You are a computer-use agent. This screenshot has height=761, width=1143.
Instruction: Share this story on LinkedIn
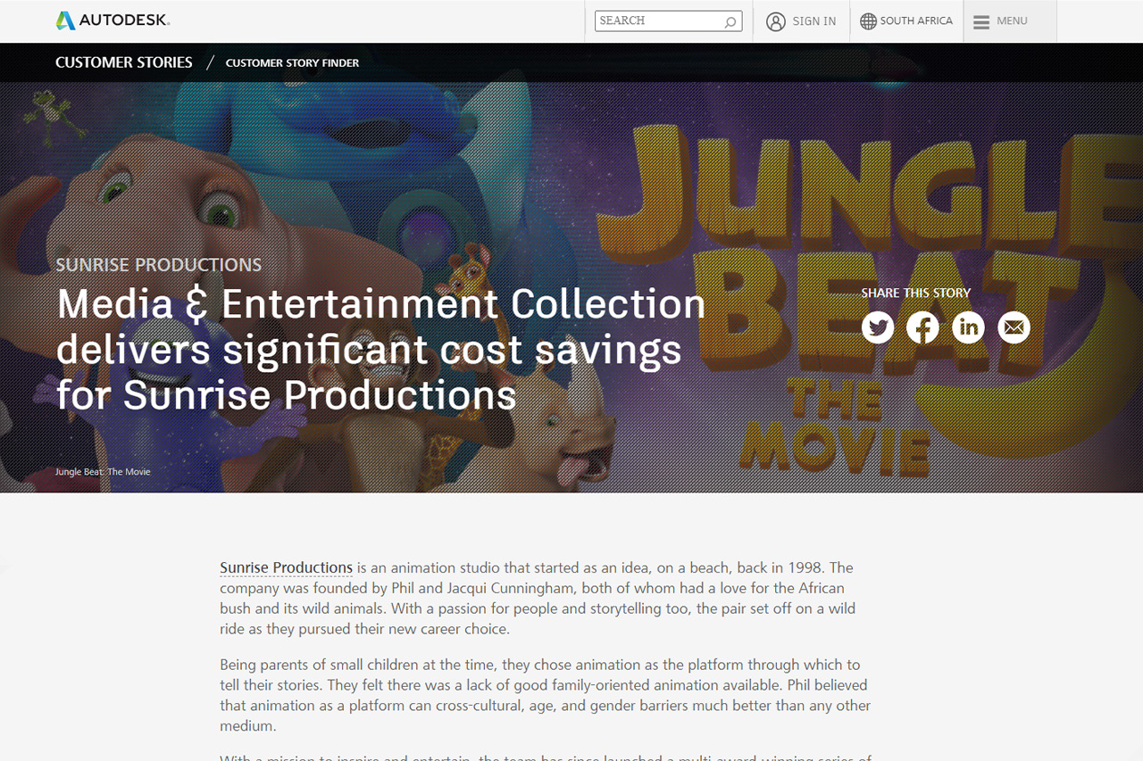pyautogui.click(x=968, y=327)
